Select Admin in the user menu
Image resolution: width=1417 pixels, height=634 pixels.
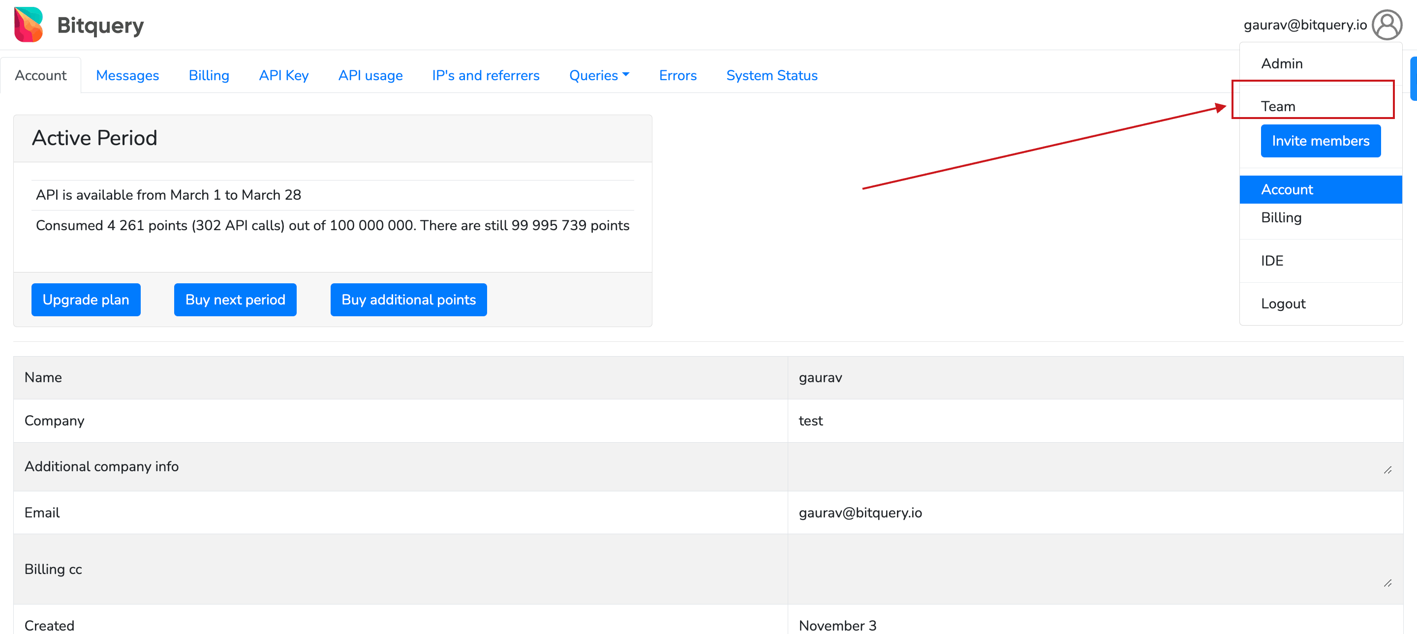1321,63
